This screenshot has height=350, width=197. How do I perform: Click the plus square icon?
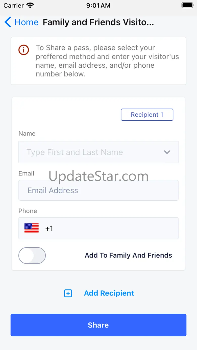coord(68,293)
